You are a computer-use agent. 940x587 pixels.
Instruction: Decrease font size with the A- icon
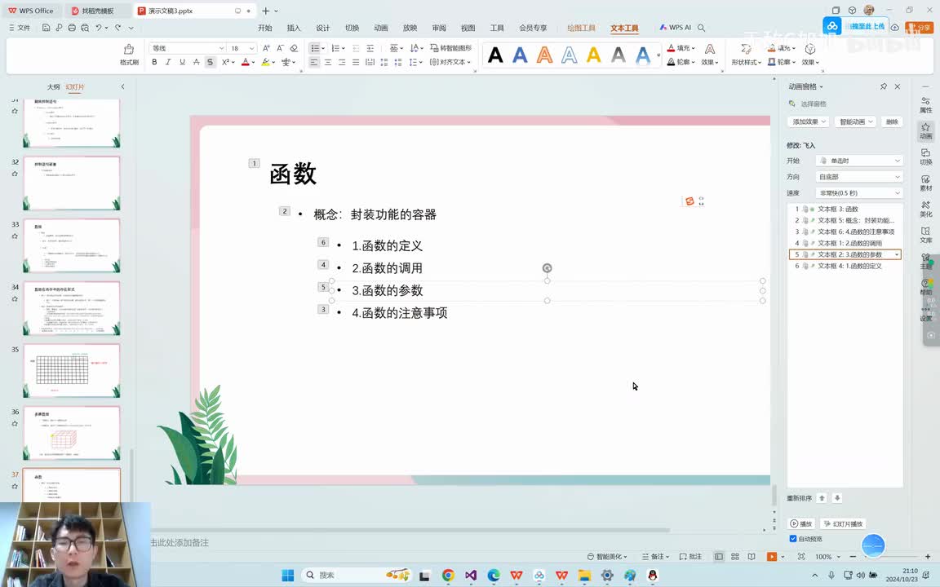point(280,48)
